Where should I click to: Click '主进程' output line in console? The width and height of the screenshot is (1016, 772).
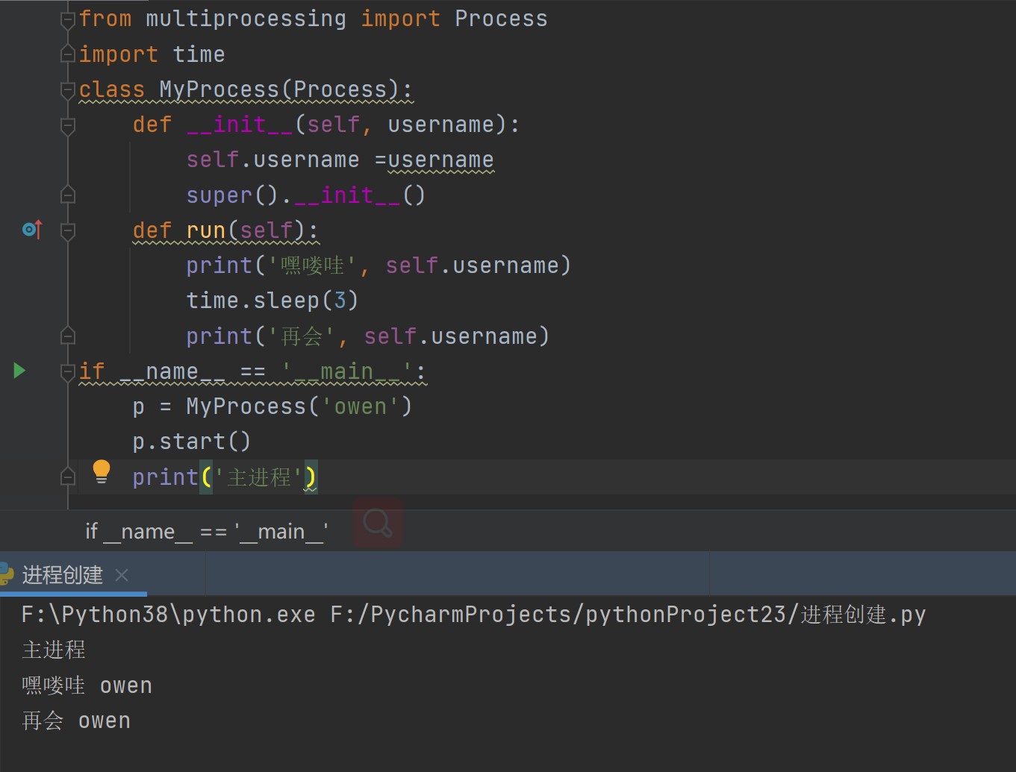tap(54, 650)
